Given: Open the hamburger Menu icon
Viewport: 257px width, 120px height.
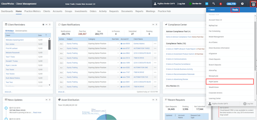Looking at the screenshot, I should point(253,5).
